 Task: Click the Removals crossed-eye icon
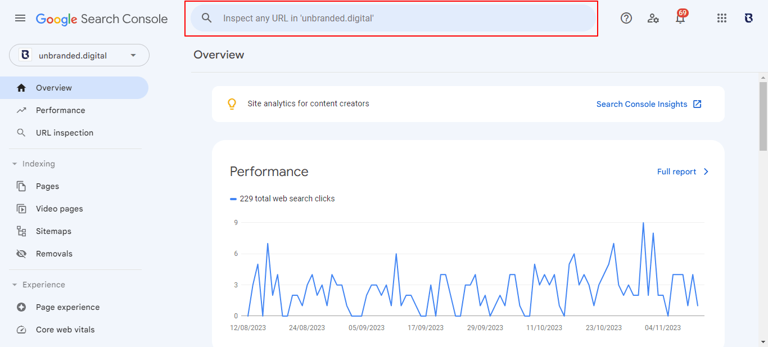tap(21, 254)
